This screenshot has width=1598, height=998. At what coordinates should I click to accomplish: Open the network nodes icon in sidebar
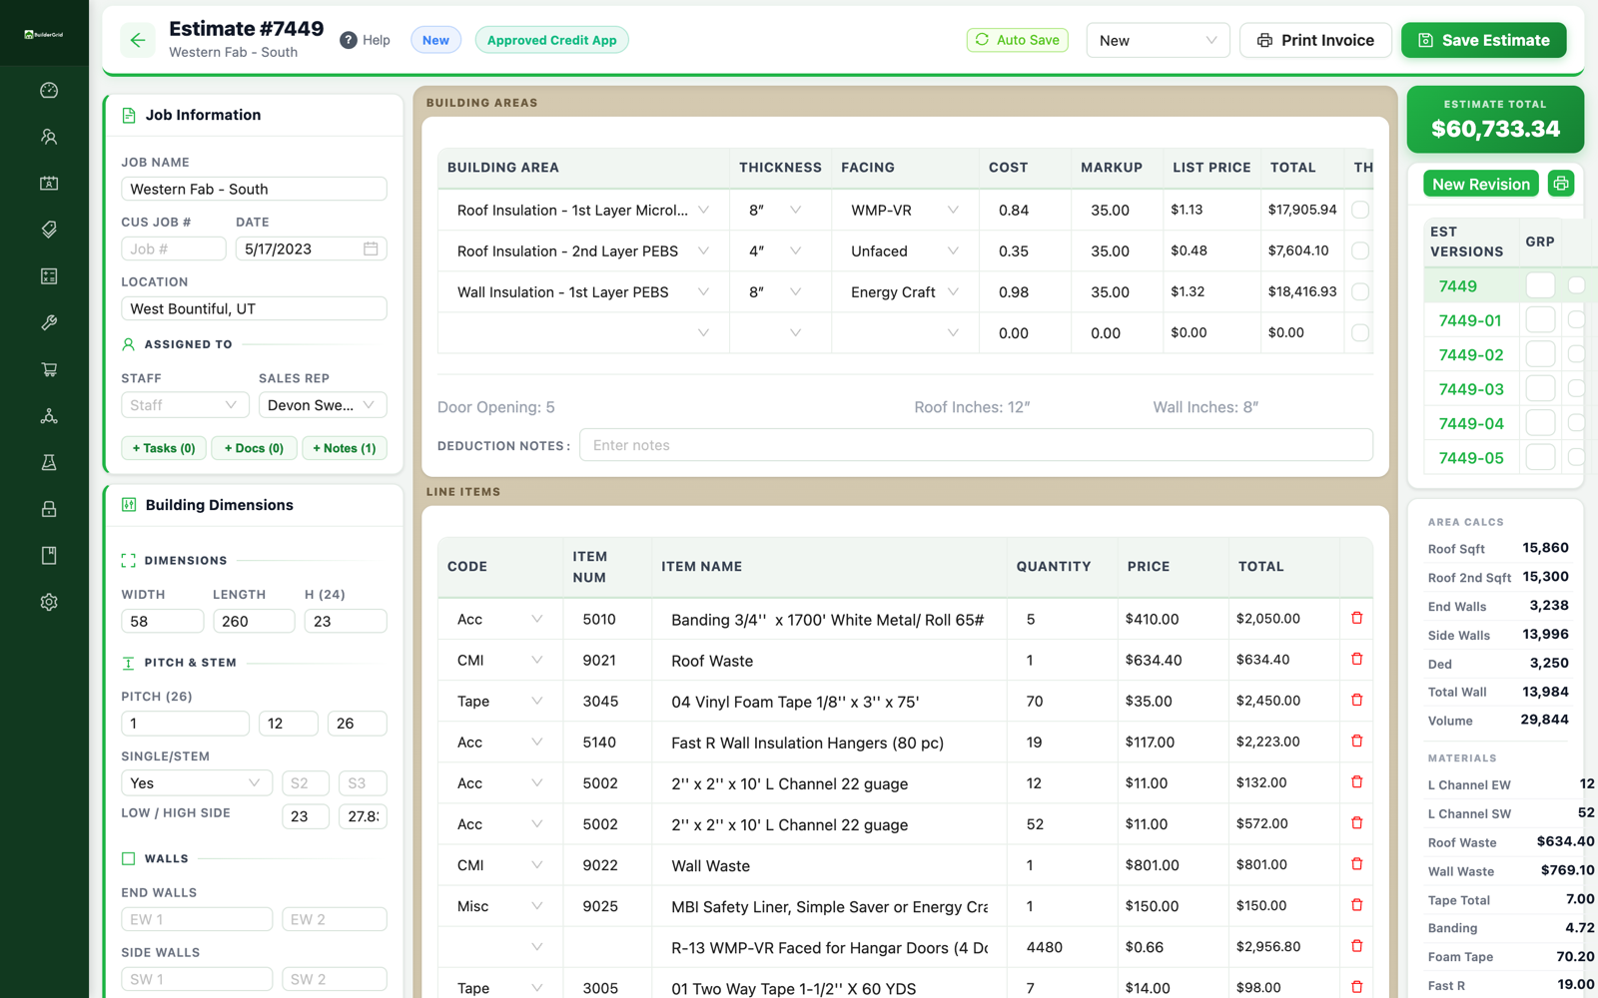(49, 416)
